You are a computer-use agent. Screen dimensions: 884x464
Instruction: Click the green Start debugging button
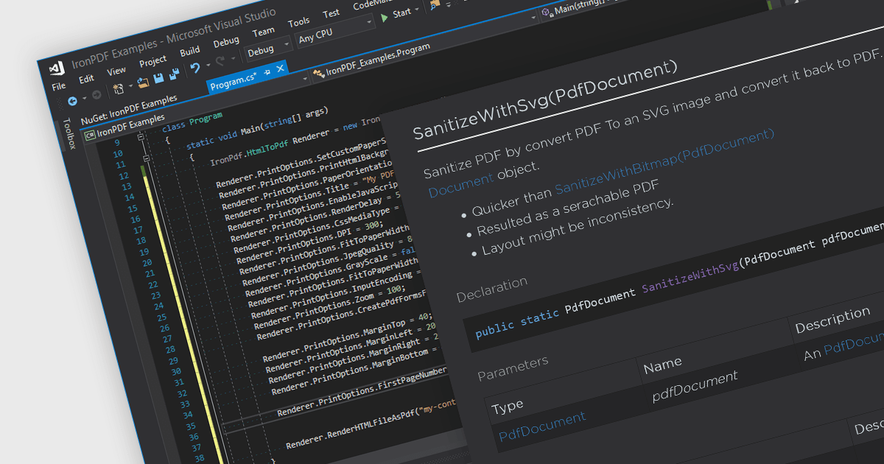[385, 18]
